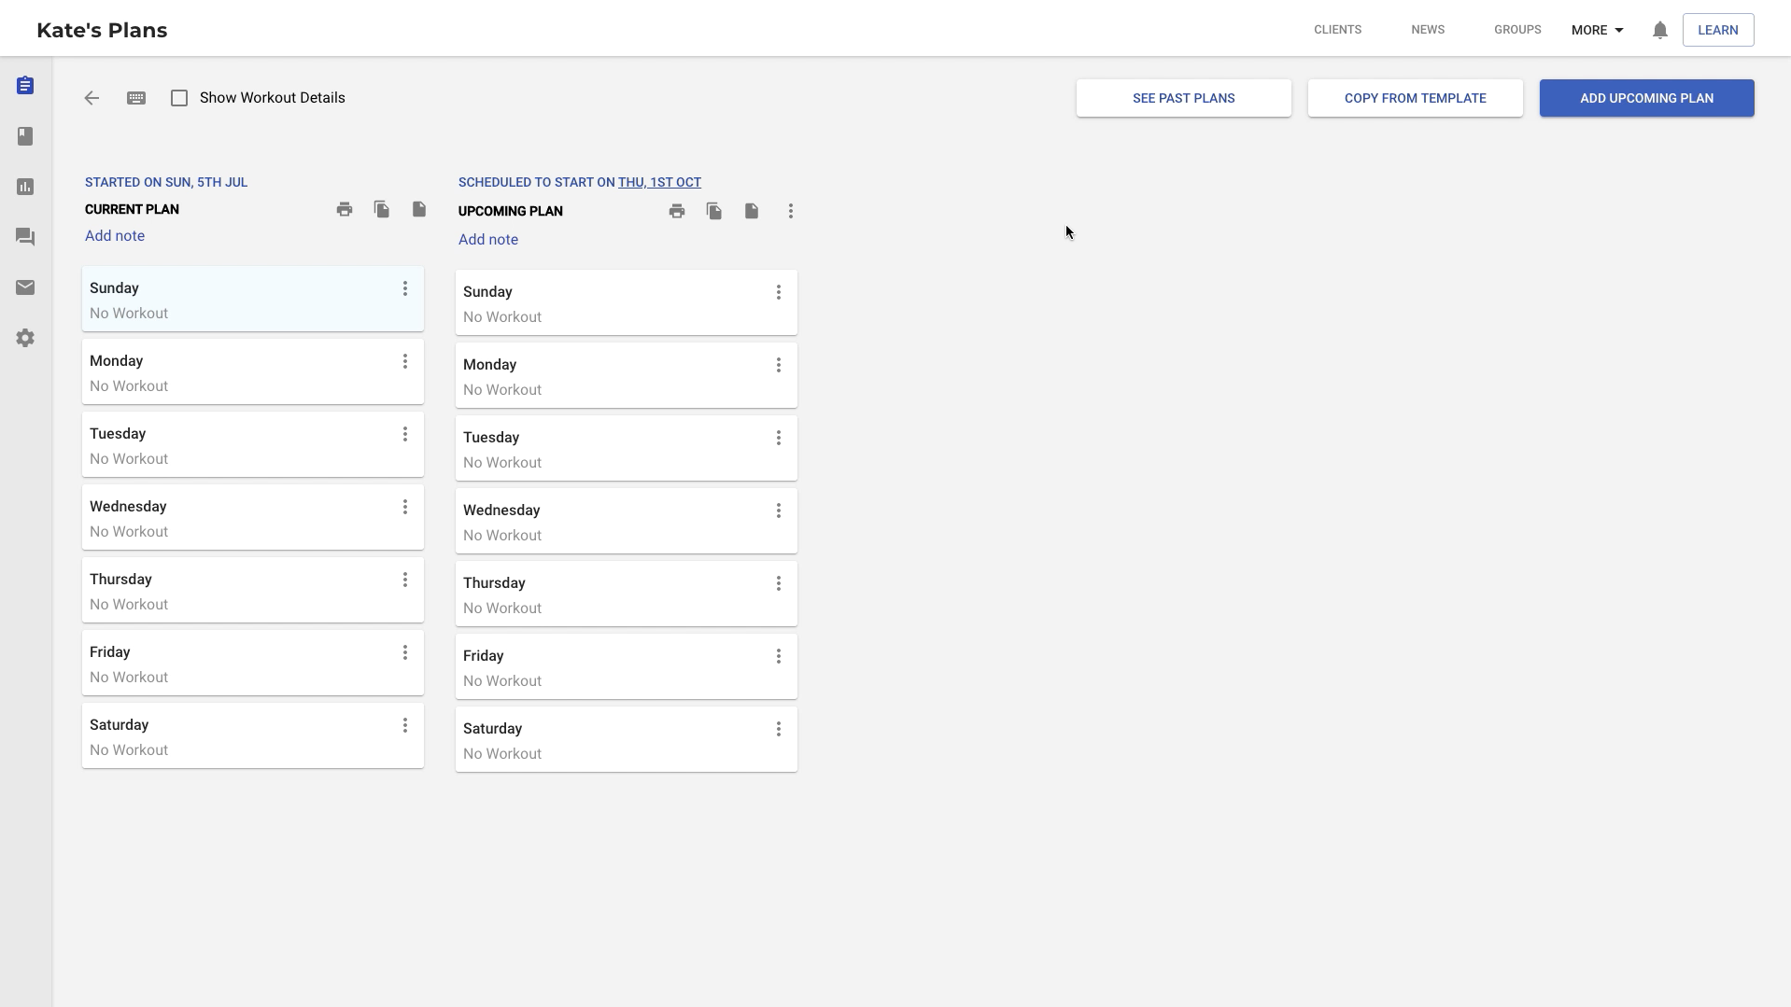Go to GROUPS tab
Screen dimensions: 1791x1007
point(1517,30)
